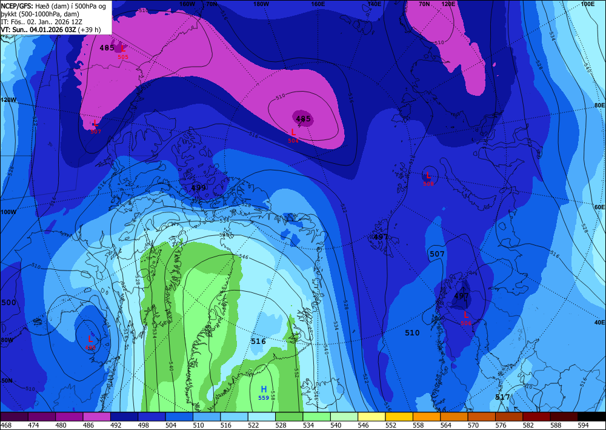Viewport: 606px width, 430px height.
Task: Click the thickness value 516 near Iceland
Action: point(258,341)
